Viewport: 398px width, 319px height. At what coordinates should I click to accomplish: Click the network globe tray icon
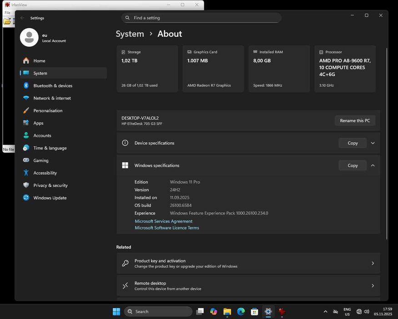tap(359, 312)
